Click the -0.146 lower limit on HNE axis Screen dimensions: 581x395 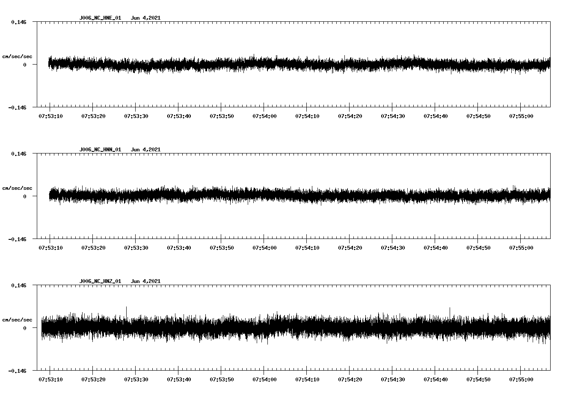pos(17,107)
